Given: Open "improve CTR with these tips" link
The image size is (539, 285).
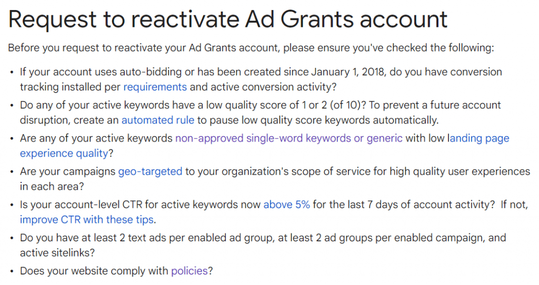Looking at the screenshot, I should (x=87, y=220).
